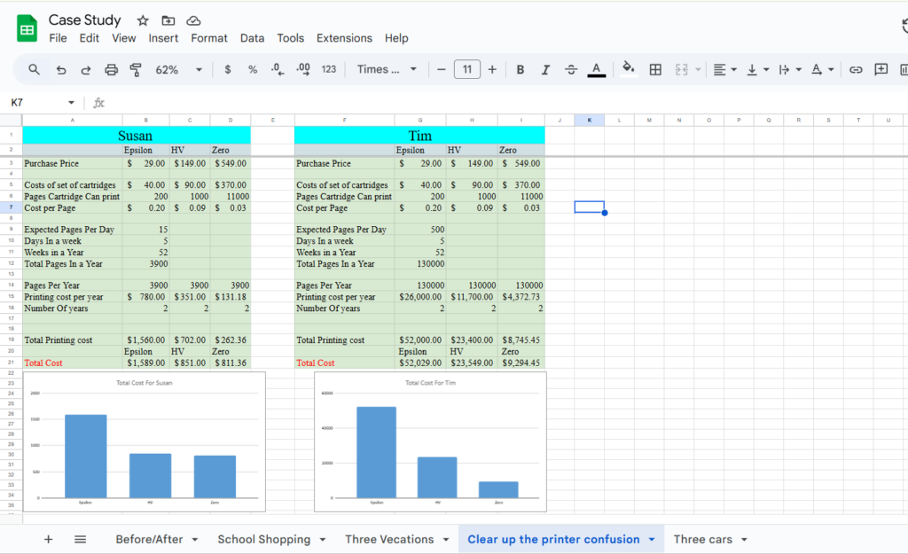
Task: Open the fill color bucket
Action: pos(629,69)
